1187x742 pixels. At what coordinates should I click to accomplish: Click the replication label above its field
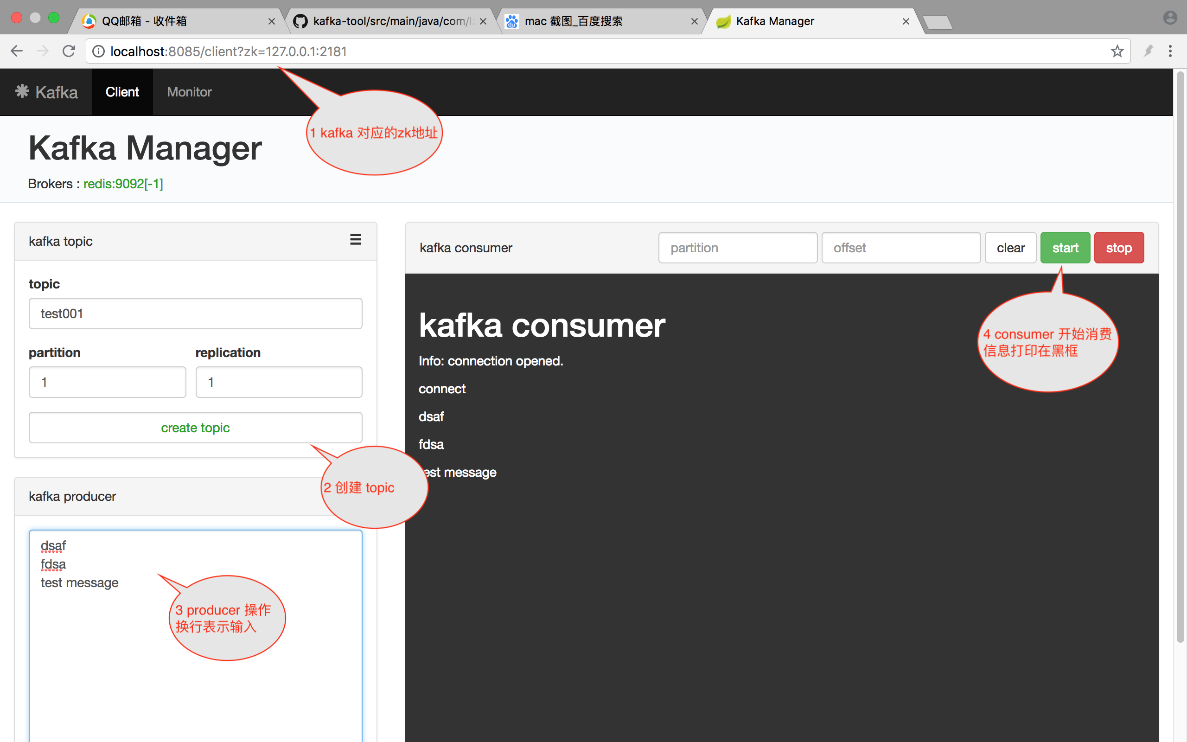(x=228, y=352)
